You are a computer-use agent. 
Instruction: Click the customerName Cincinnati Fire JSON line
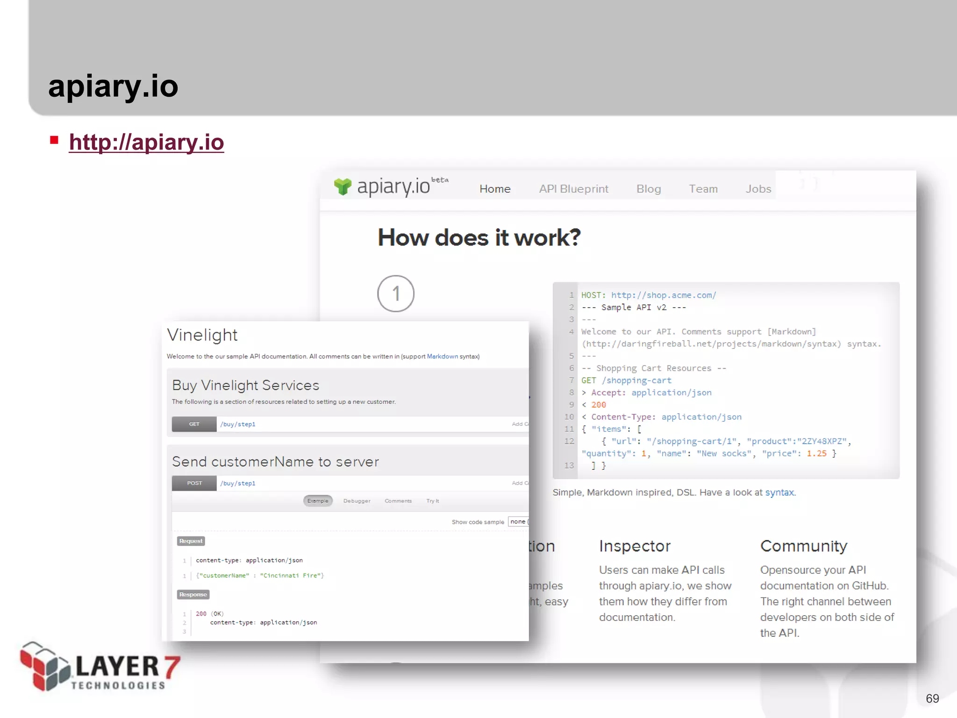click(260, 575)
